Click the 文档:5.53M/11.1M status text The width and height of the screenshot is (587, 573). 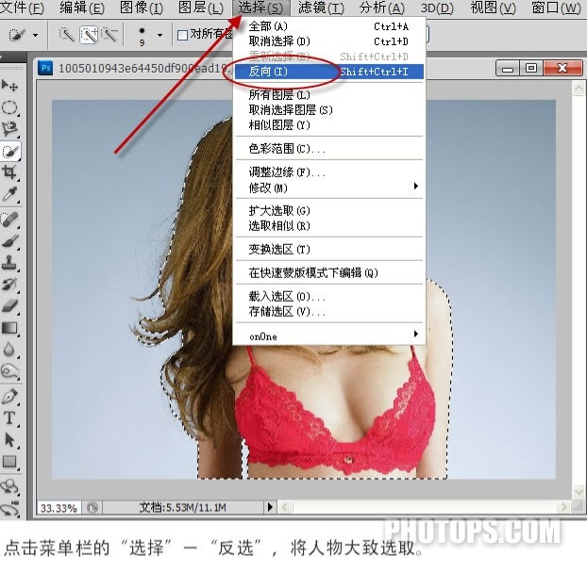(183, 507)
